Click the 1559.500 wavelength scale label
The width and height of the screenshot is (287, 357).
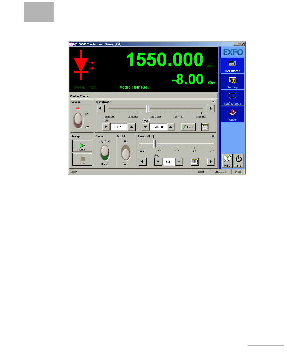[156, 117]
